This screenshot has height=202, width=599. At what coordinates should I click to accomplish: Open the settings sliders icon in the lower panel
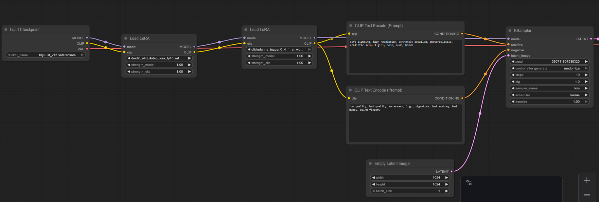pyautogui.click(x=469, y=183)
